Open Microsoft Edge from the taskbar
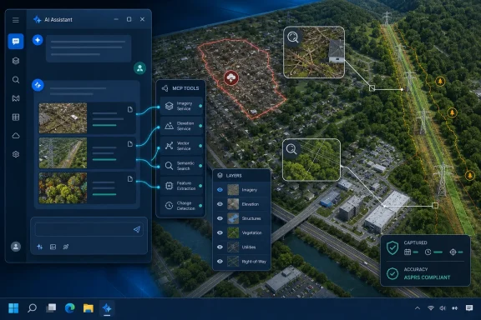The height and width of the screenshot is (320, 481). (69, 308)
